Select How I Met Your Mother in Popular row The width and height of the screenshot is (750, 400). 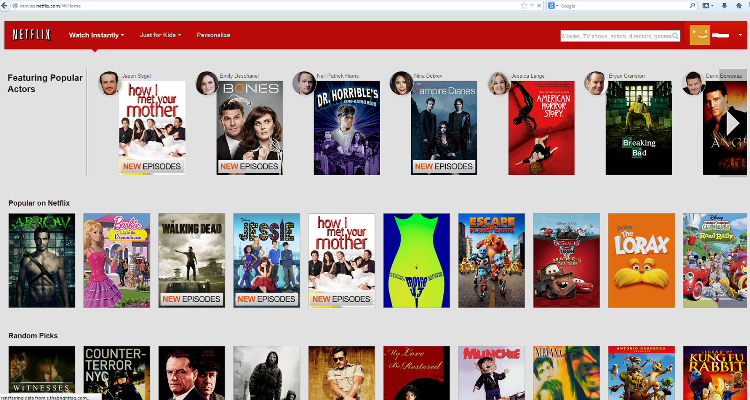pyautogui.click(x=342, y=260)
